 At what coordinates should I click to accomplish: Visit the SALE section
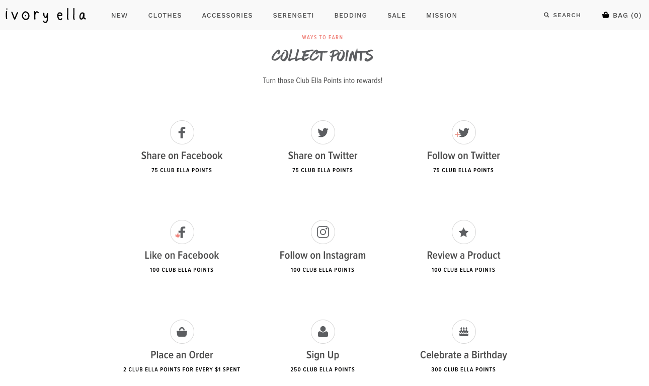click(x=396, y=16)
